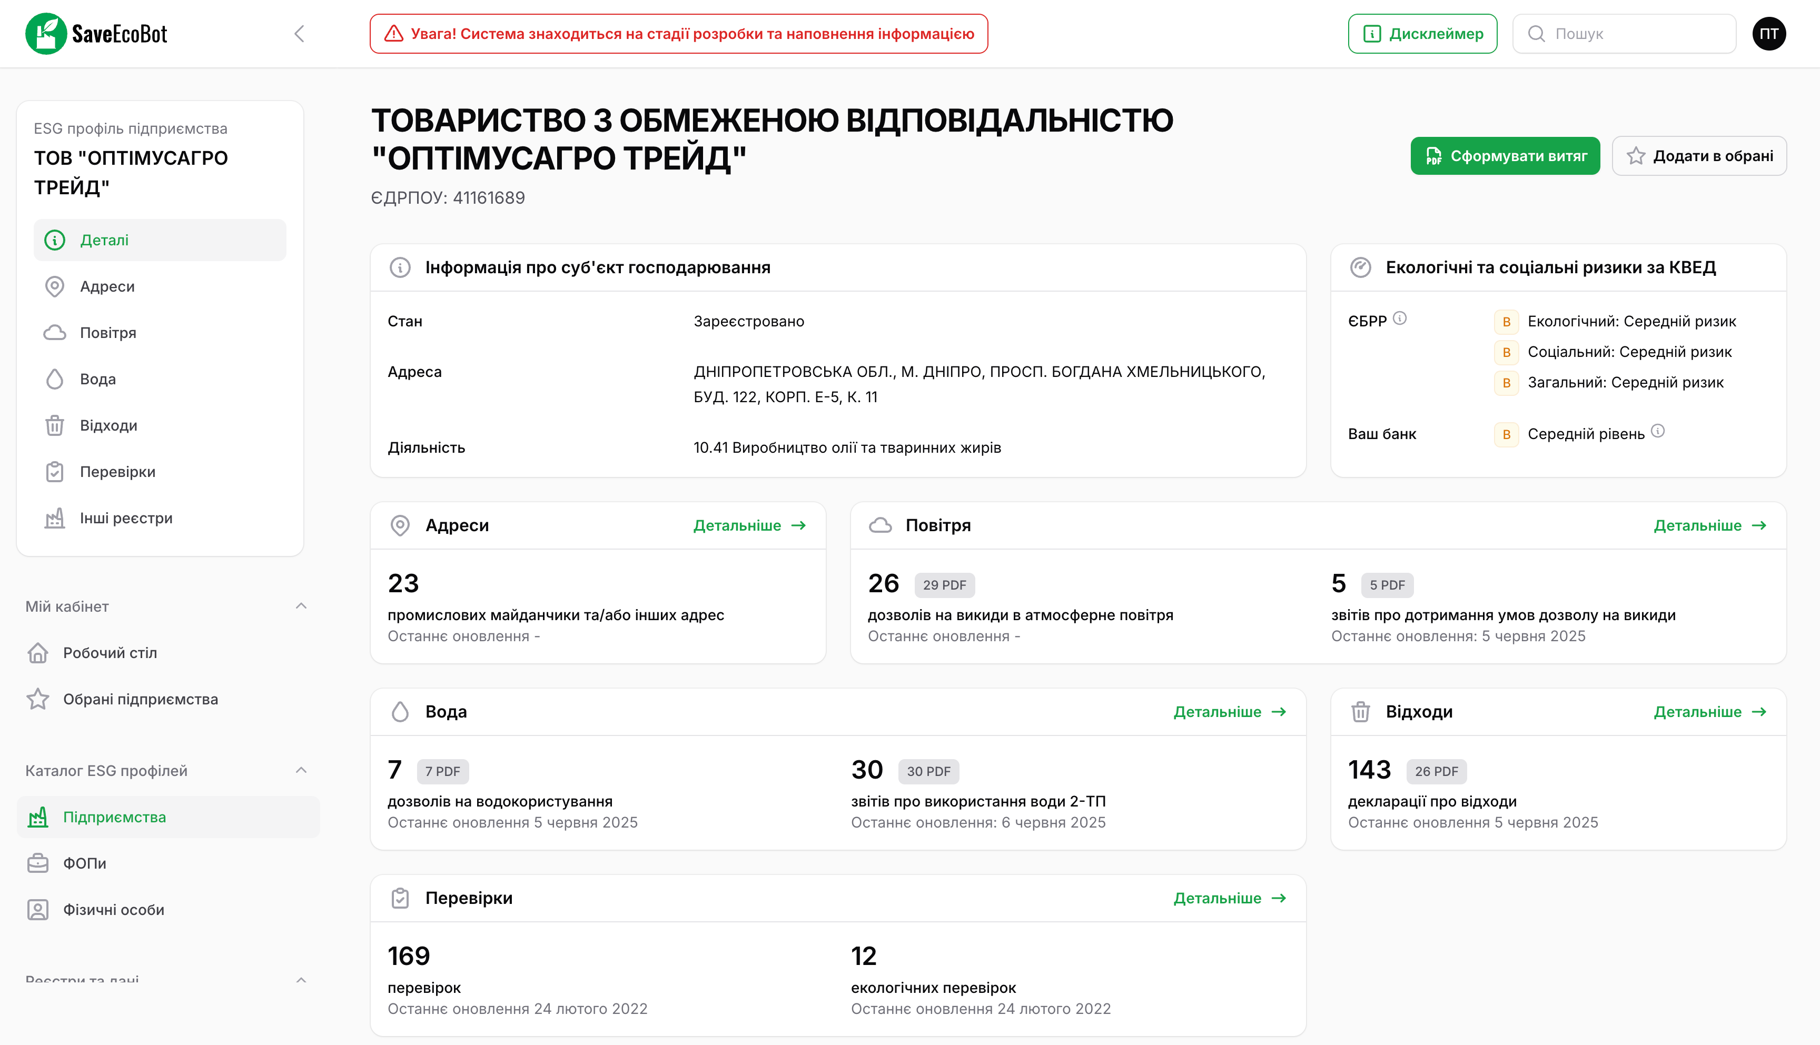Screen dimensions: 1820x1045
Task: Select the Деталі section icon in sidebar
Action: pyautogui.click(x=55, y=240)
